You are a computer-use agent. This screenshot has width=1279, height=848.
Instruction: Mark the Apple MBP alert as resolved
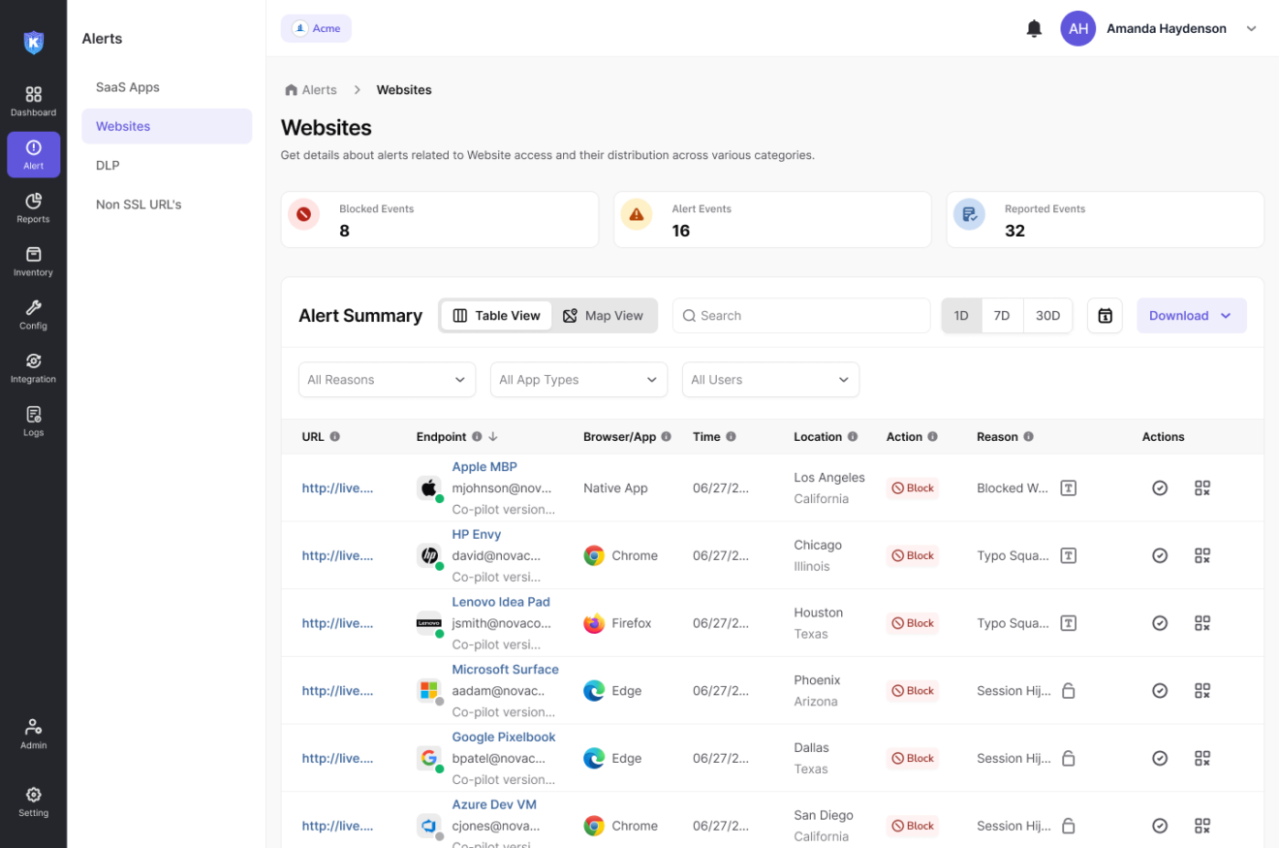click(1160, 487)
